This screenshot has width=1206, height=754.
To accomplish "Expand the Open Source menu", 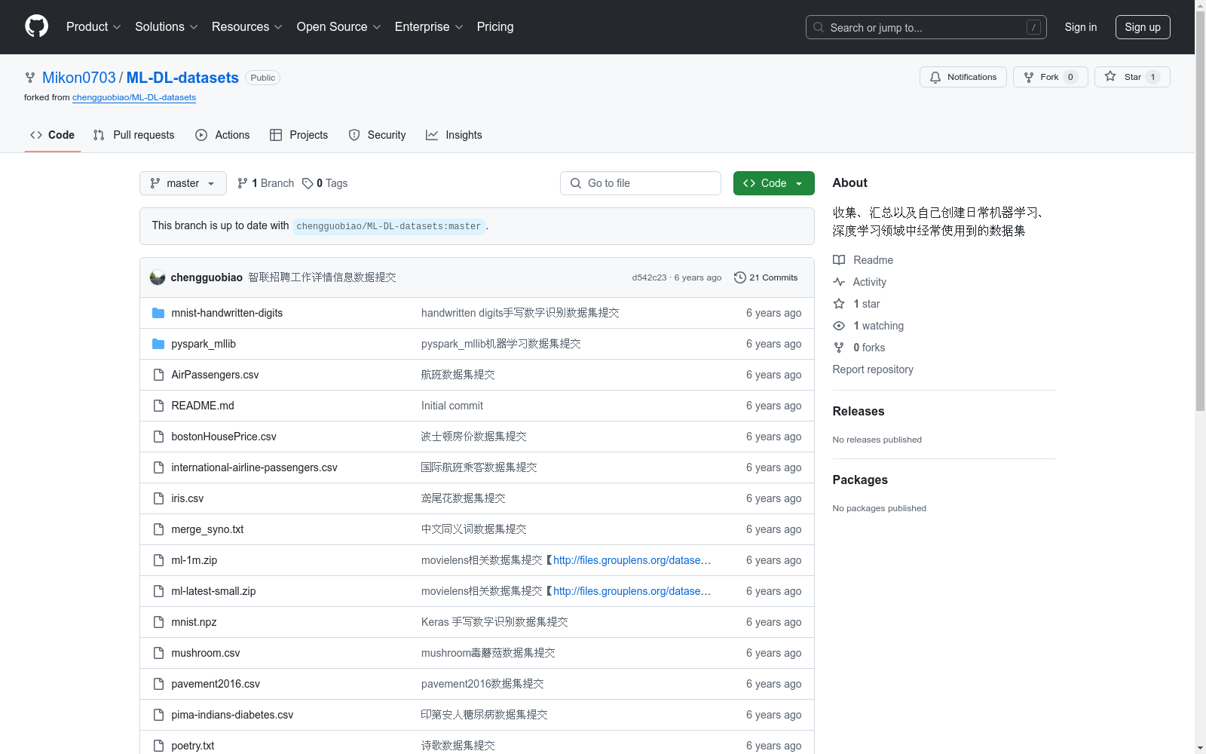I will 339,27.
